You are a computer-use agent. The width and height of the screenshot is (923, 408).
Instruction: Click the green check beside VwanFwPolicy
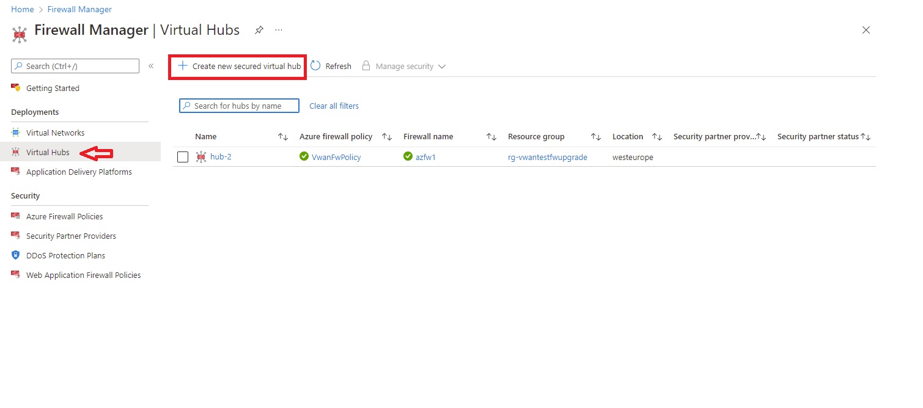304,156
